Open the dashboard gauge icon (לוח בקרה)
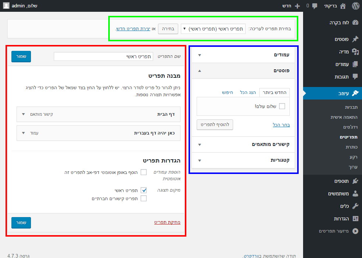This screenshot has height=258, width=362. pyautogui.click(x=355, y=22)
